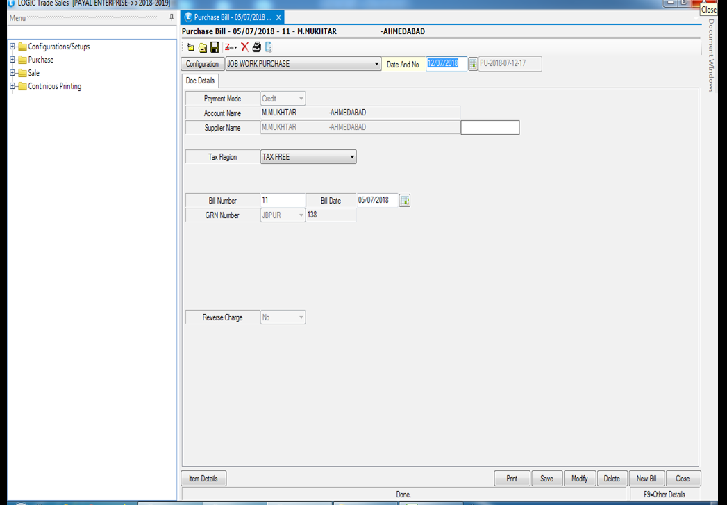This screenshot has height=505, width=727.
Task: Open calendar picker beside Date And No
Action: tap(473, 64)
